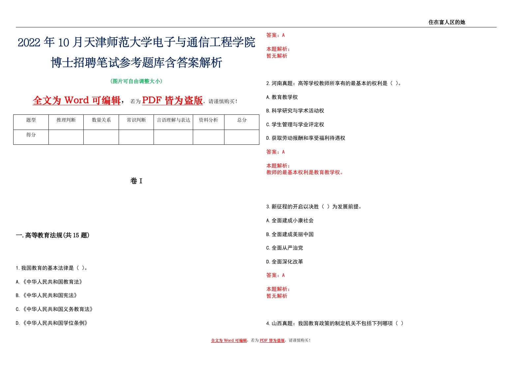
Task: Select option D 《中华人民共和国学位条例》
Action: [x=52, y=323]
